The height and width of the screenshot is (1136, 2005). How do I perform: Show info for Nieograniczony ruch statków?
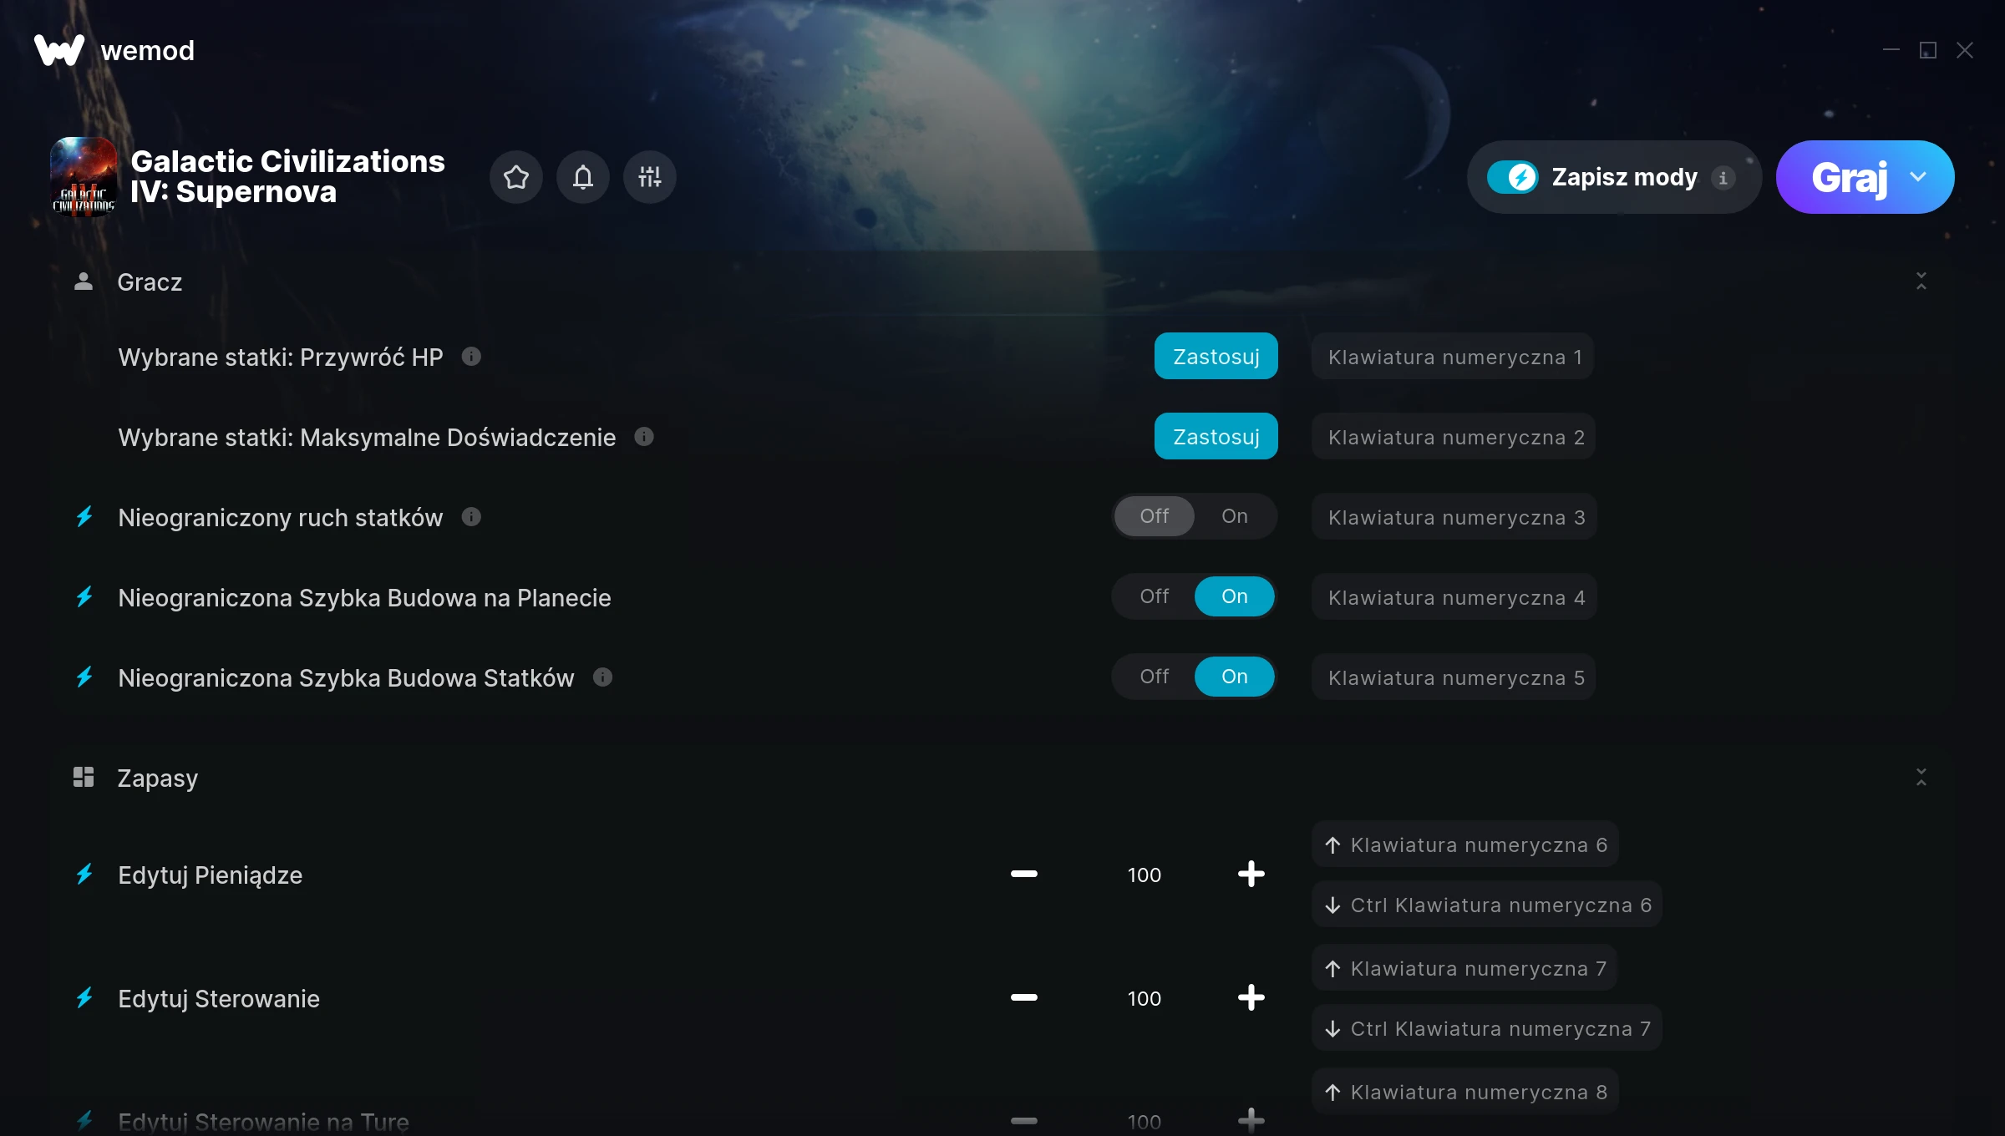pyautogui.click(x=471, y=517)
